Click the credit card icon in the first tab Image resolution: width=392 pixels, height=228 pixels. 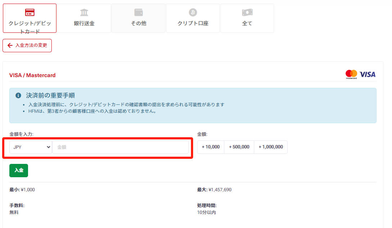click(x=30, y=13)
